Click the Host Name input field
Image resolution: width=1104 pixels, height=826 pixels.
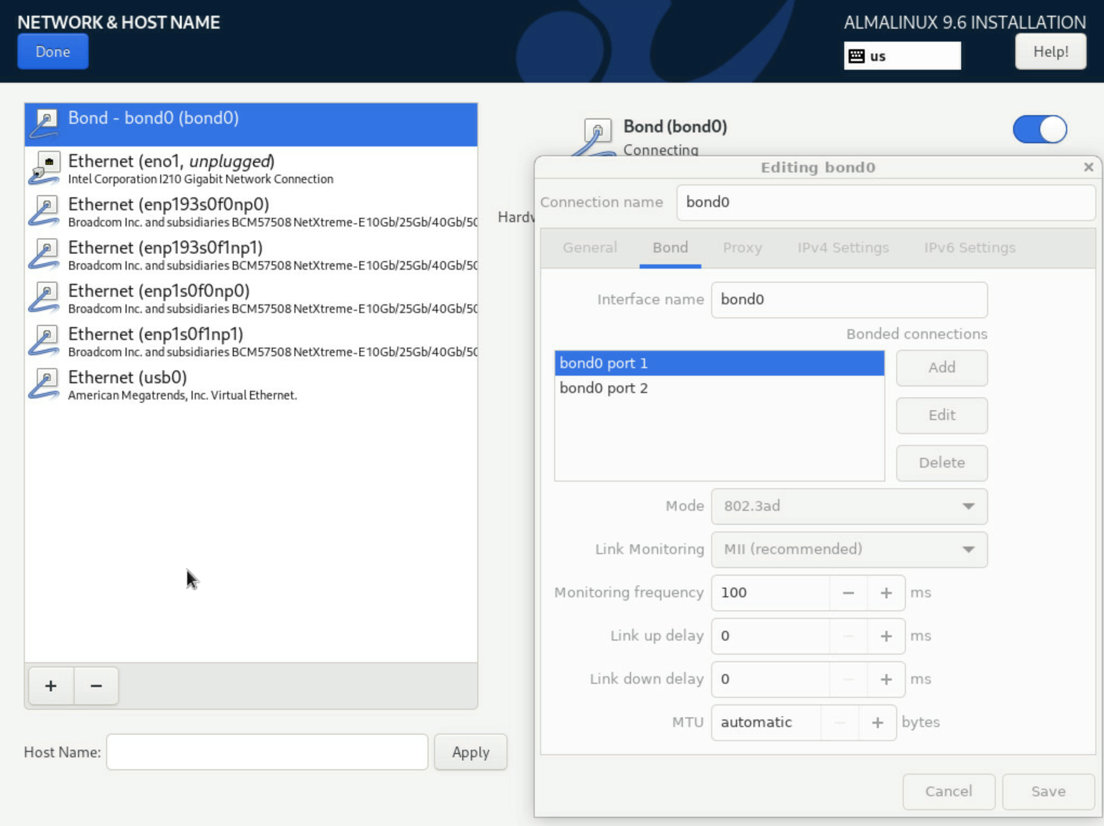267,752
